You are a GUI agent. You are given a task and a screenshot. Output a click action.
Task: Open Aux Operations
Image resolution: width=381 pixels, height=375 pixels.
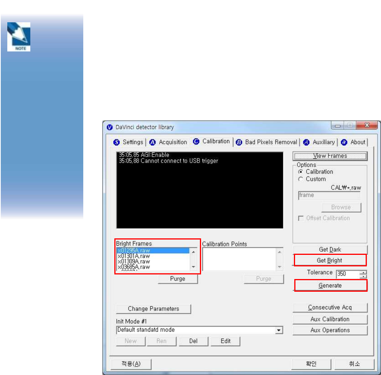(330, 330)
